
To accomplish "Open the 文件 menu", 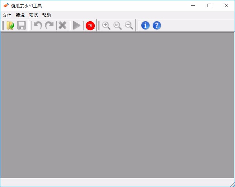I will coord(7,15).
